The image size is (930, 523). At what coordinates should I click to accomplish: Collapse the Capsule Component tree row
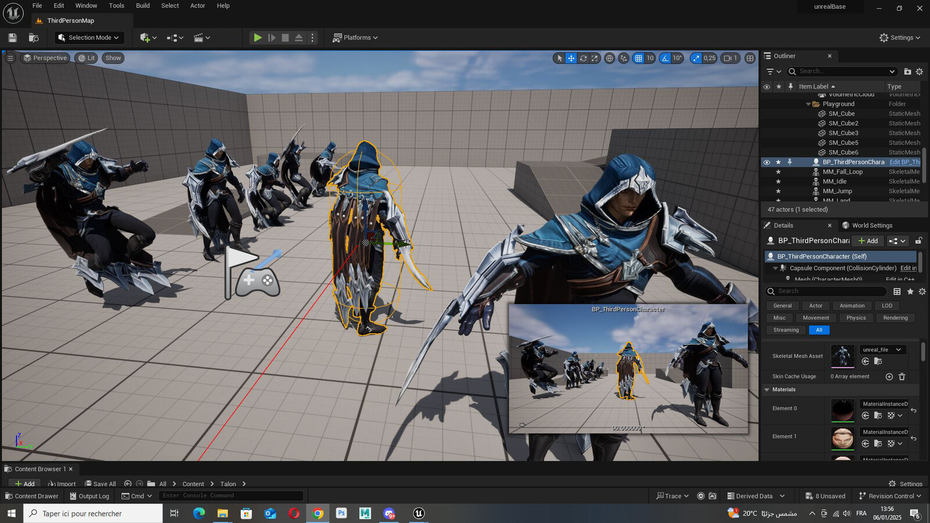[775, 268]
